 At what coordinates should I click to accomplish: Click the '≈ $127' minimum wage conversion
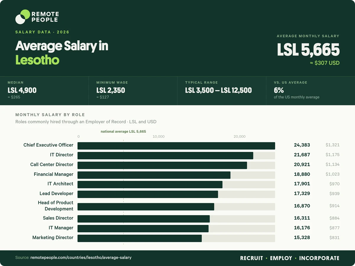tap(102, 97)
